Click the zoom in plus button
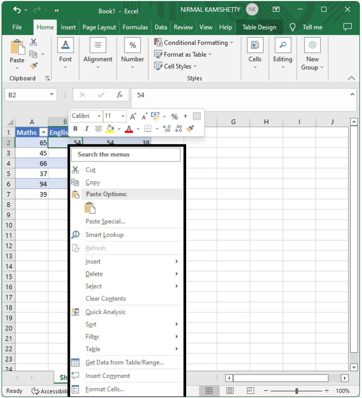The height and width of the screenshot is (398, 362). 327,390
